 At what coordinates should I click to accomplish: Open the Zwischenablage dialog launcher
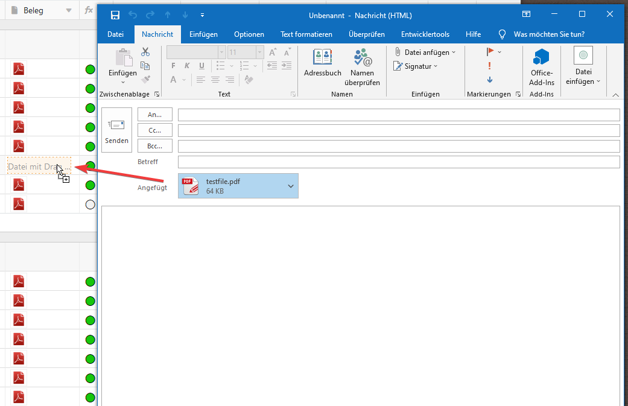click(157, 94)
